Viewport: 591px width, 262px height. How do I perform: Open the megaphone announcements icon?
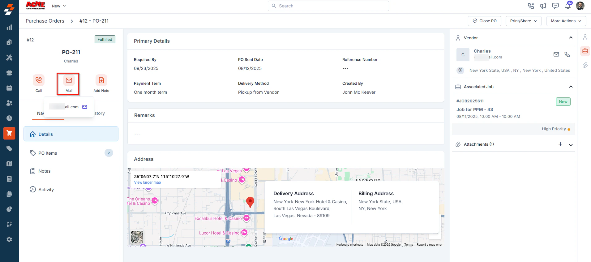(x=543, y=6)
